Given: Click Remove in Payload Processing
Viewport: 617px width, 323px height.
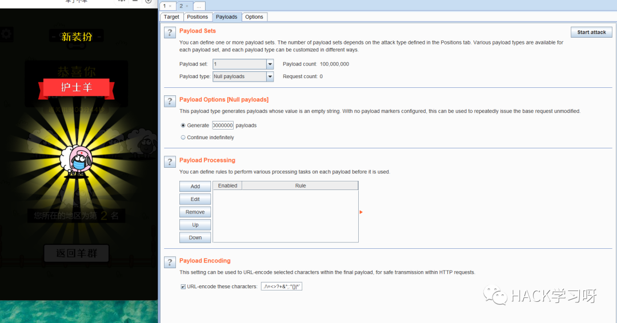Looking at the screenshot, I should [195, 212].
